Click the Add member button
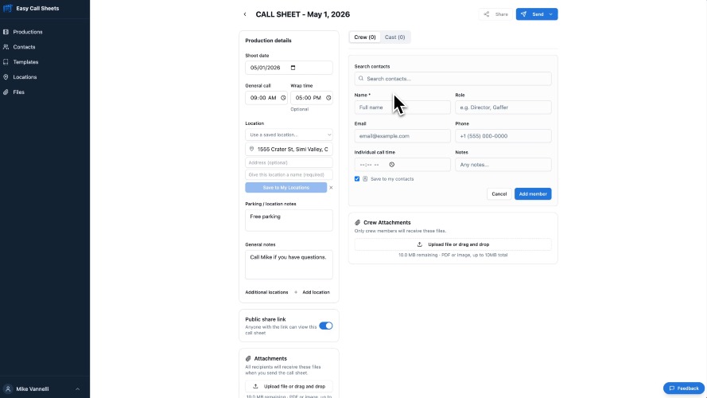This screenshot has width=707, height=398. coord(533,194)
